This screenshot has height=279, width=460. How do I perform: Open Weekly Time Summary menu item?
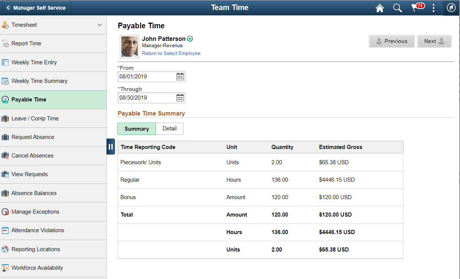[53, 81]
